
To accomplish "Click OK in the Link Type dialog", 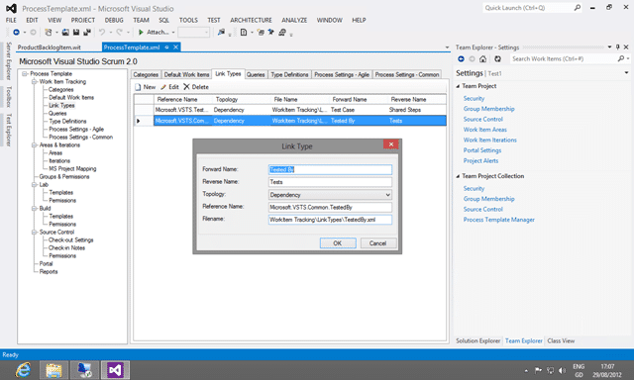I will click(338, 243).
